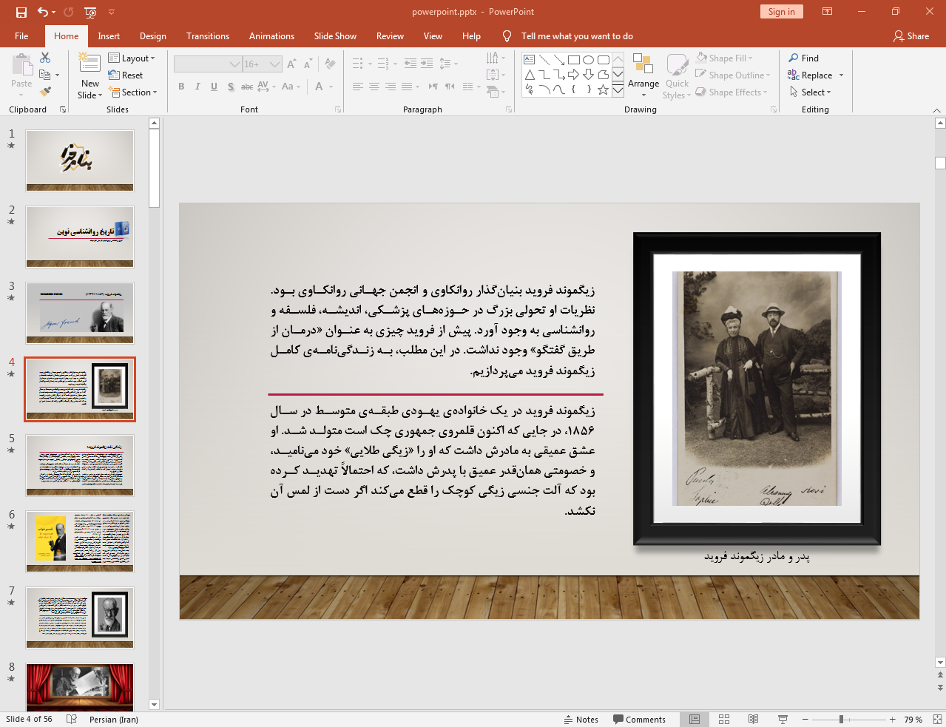
Task: Click the Format Painter brush icon
Action: [x=45, y=92]
